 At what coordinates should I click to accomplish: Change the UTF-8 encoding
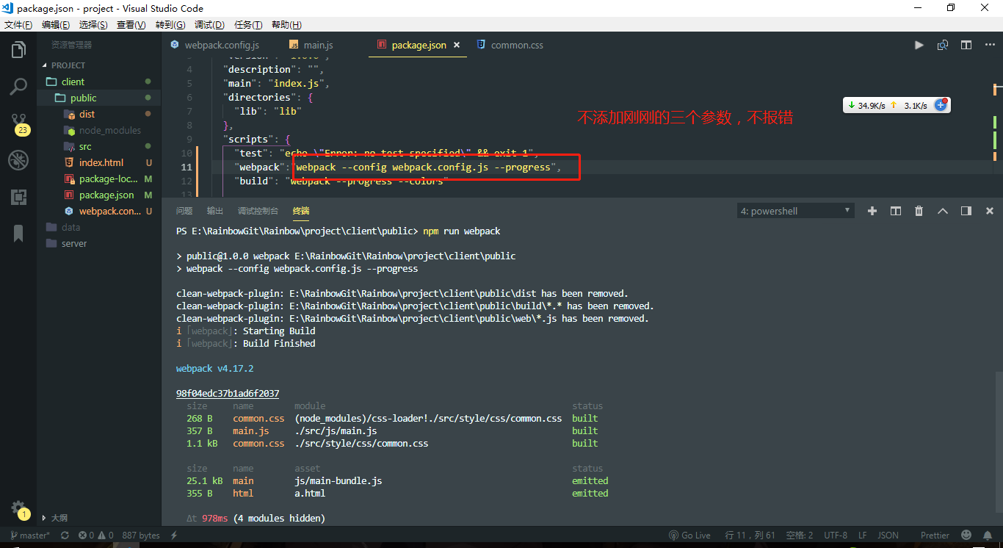pyautogui.click(x=836, y=536)
